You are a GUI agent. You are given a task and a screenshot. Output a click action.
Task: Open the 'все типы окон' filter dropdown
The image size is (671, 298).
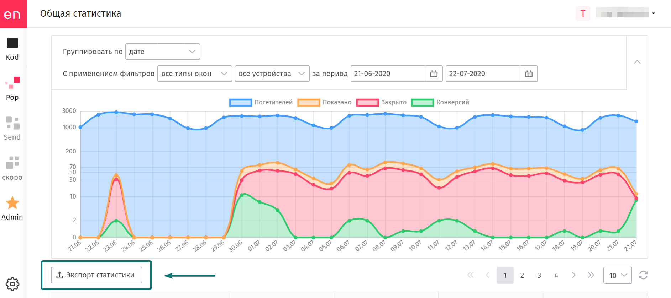(195, 74)
